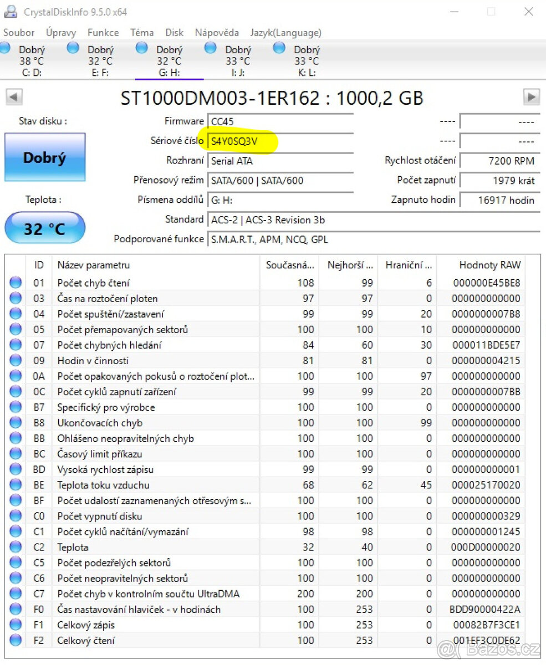This screenshot has height=665, width=546.
Task: Open the Funkce menu
Action: pyautogui.click(x=103, y=33)
